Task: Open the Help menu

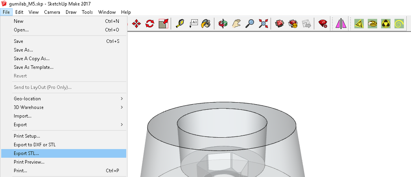Action: click(x=126, y=12)
